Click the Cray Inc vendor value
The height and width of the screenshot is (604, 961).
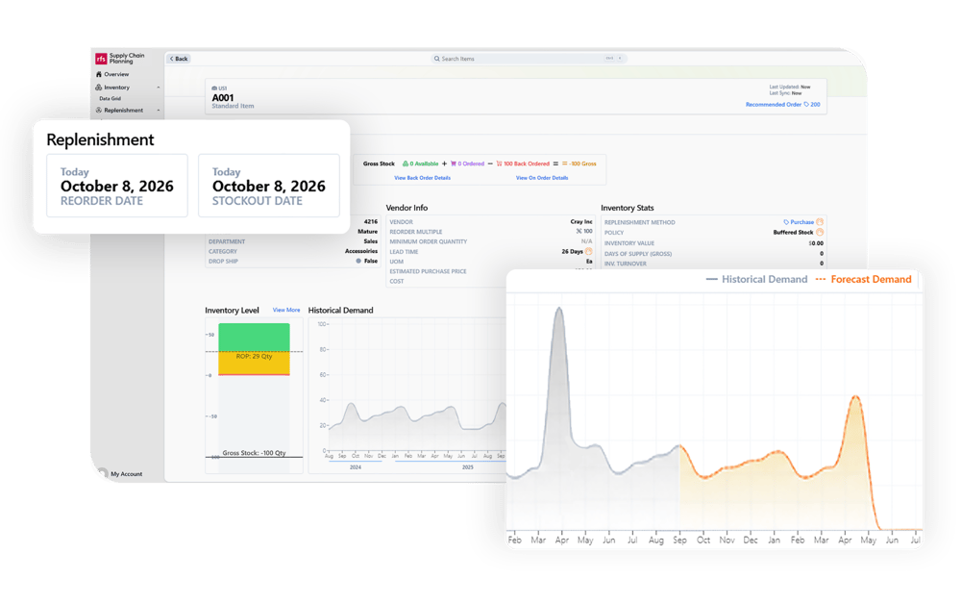581,222
